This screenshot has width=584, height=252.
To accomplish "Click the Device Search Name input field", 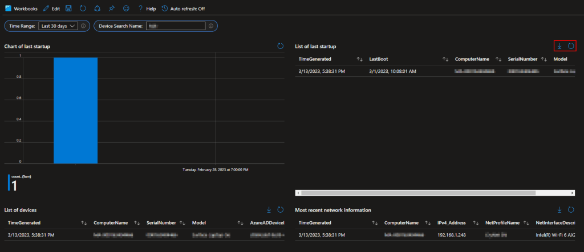I will click(x=175, y=26).
